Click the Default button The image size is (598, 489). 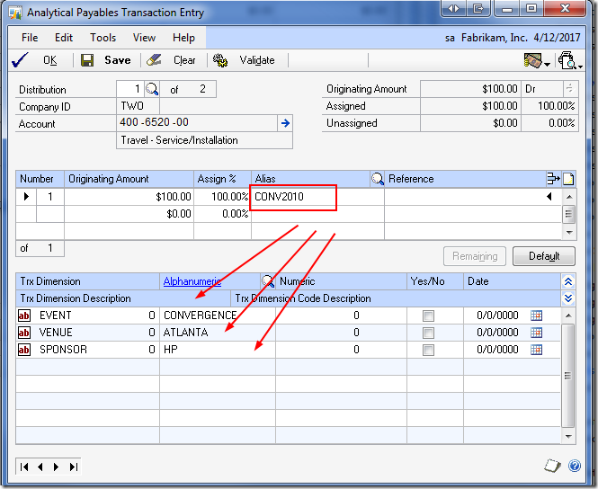543,256
